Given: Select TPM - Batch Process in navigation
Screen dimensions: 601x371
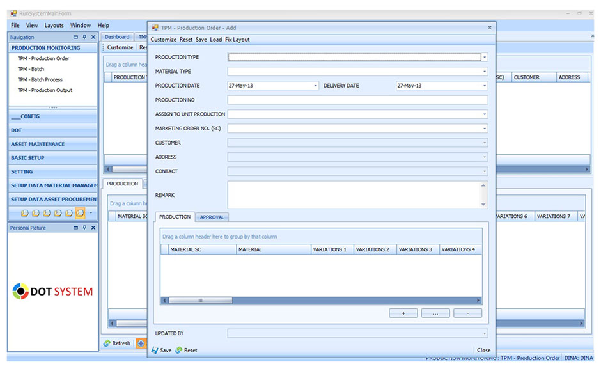Looking at the screenshot, I should [40, 80].
